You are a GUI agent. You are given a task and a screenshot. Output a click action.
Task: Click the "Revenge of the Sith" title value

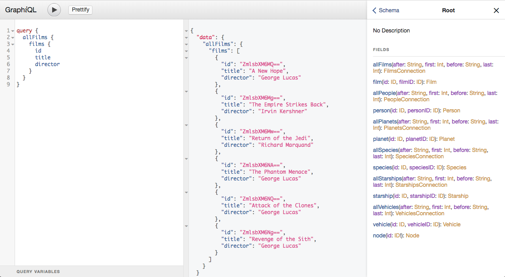281,239
